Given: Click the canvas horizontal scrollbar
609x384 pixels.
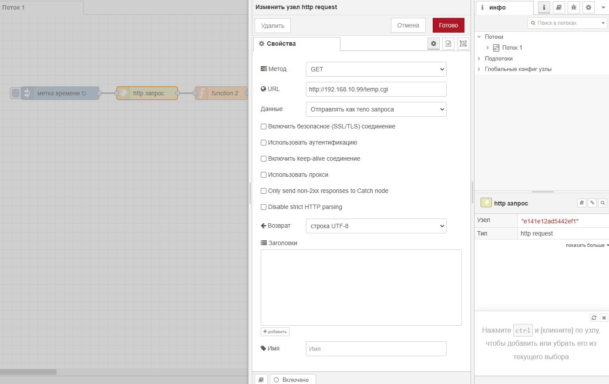Looking at the screenshot, I should (x=28, y=372).
